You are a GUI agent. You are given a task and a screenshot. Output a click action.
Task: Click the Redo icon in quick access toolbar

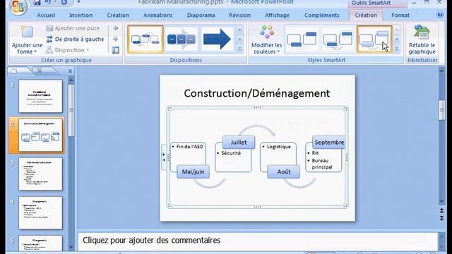pyautogui.click(x=64, y=3)
